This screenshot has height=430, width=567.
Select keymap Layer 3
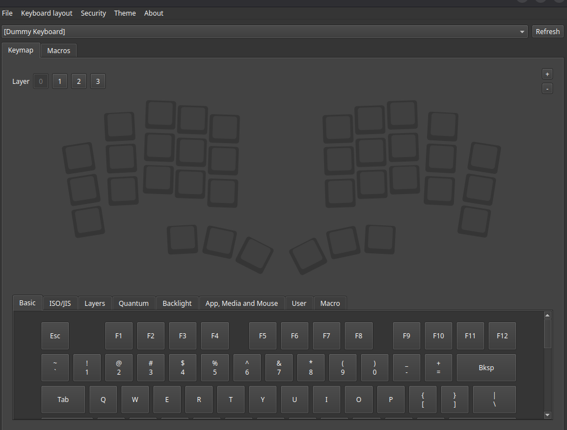point(97,81)
